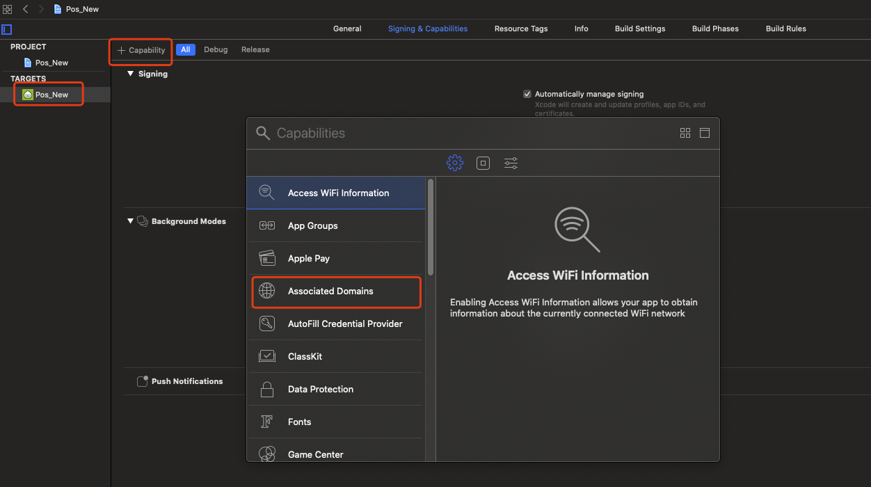Uncheck Automatically manage signing
Image resolution: width=871 pixels, height=487 pixels.
coord(527,94)
